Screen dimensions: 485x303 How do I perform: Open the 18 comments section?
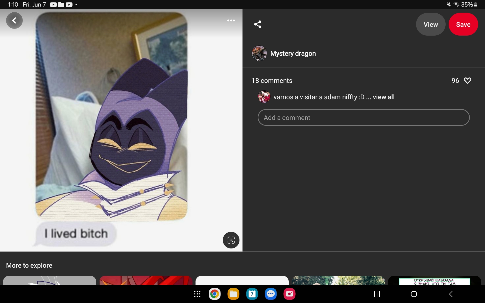[x=272, y=81]
